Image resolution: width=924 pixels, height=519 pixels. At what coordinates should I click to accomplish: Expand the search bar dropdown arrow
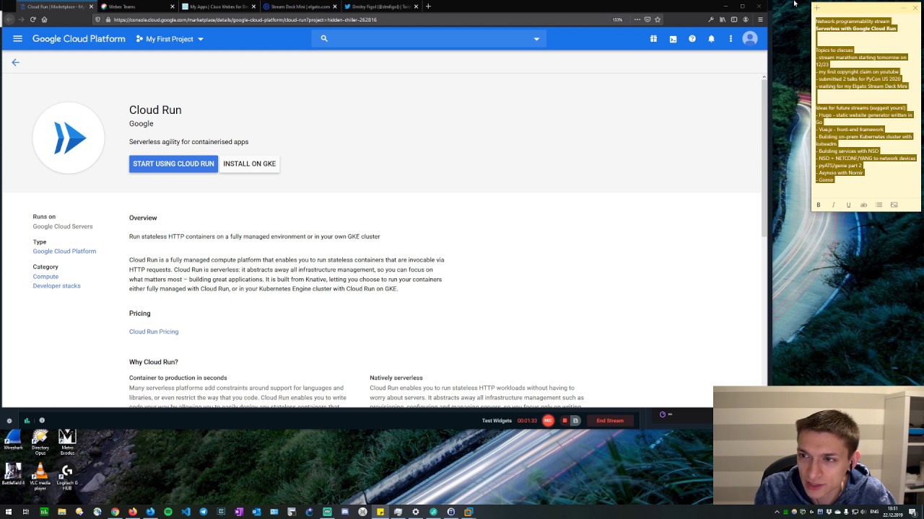click(x=536, y=39)
